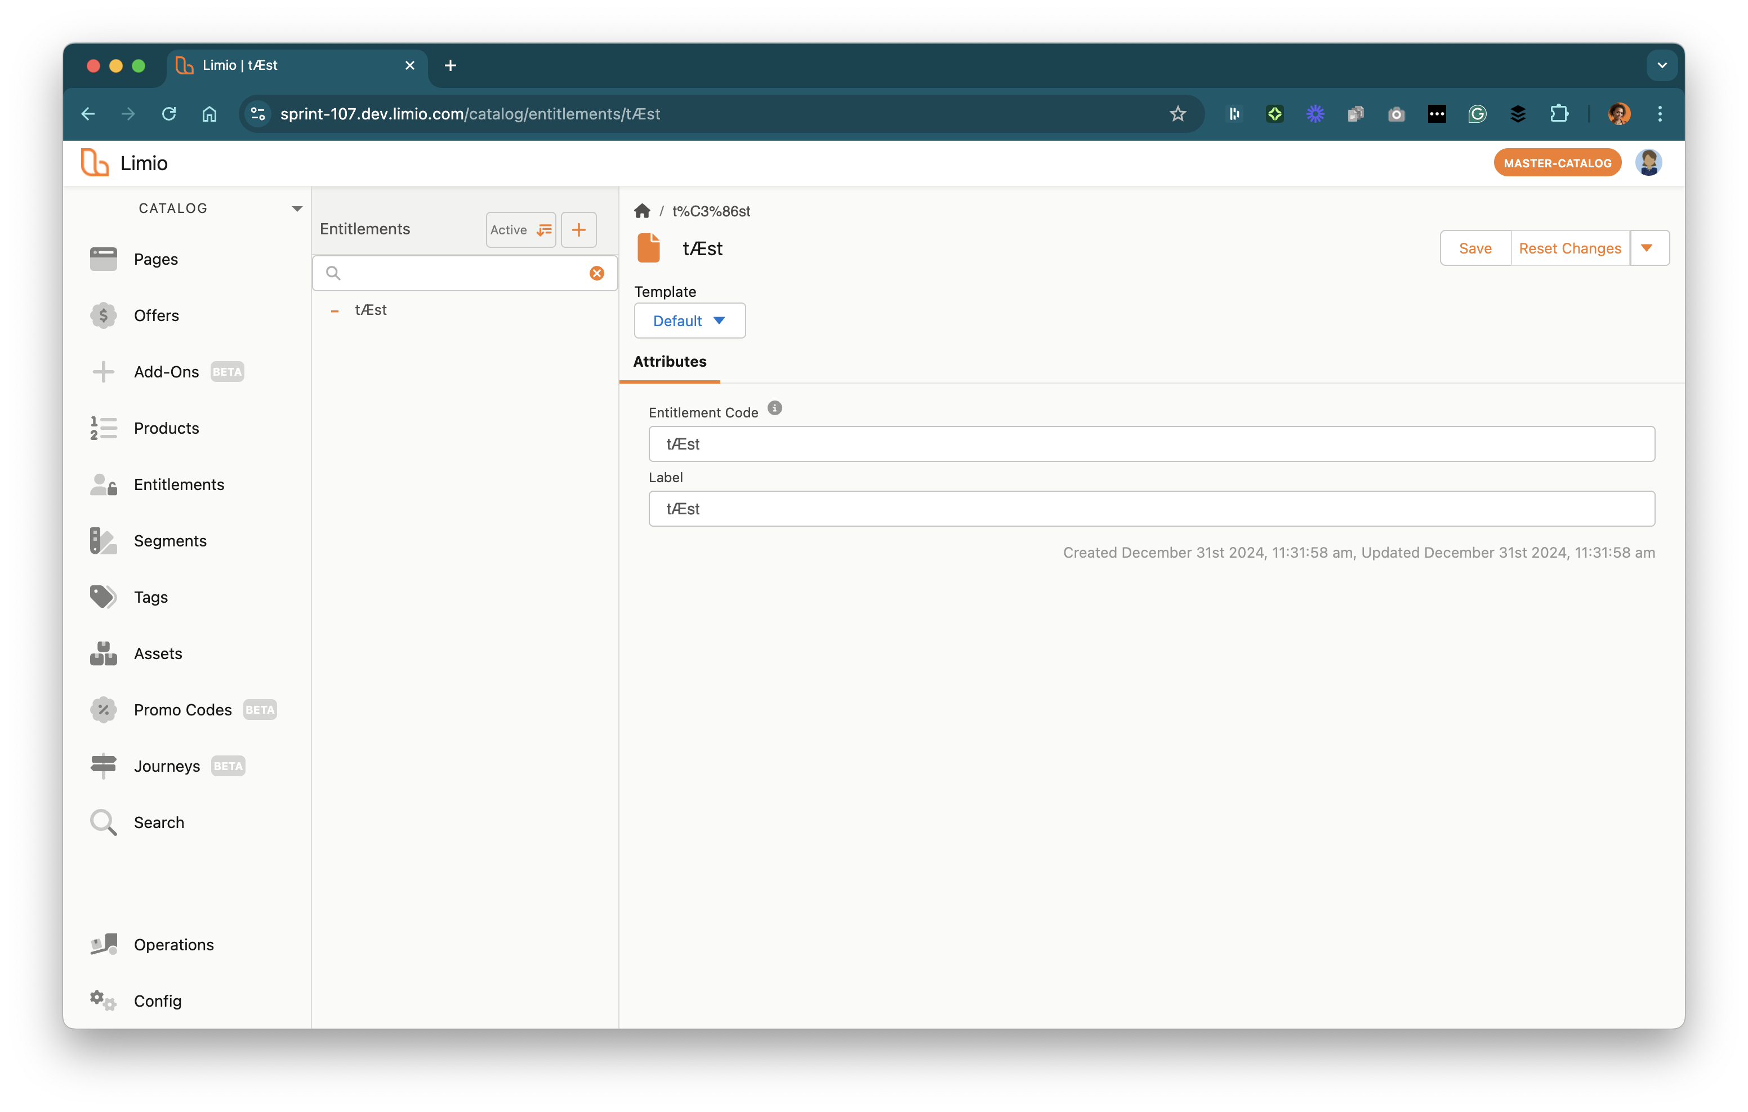This screenshot has height=1112, width=1748.
Task: Toggle the Active filter sort button
Action: tap(520, 230)
